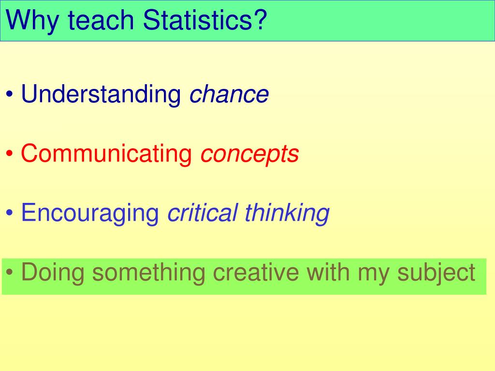Select the word "Understanding"
495x371 pixels.
click(101, 94)
